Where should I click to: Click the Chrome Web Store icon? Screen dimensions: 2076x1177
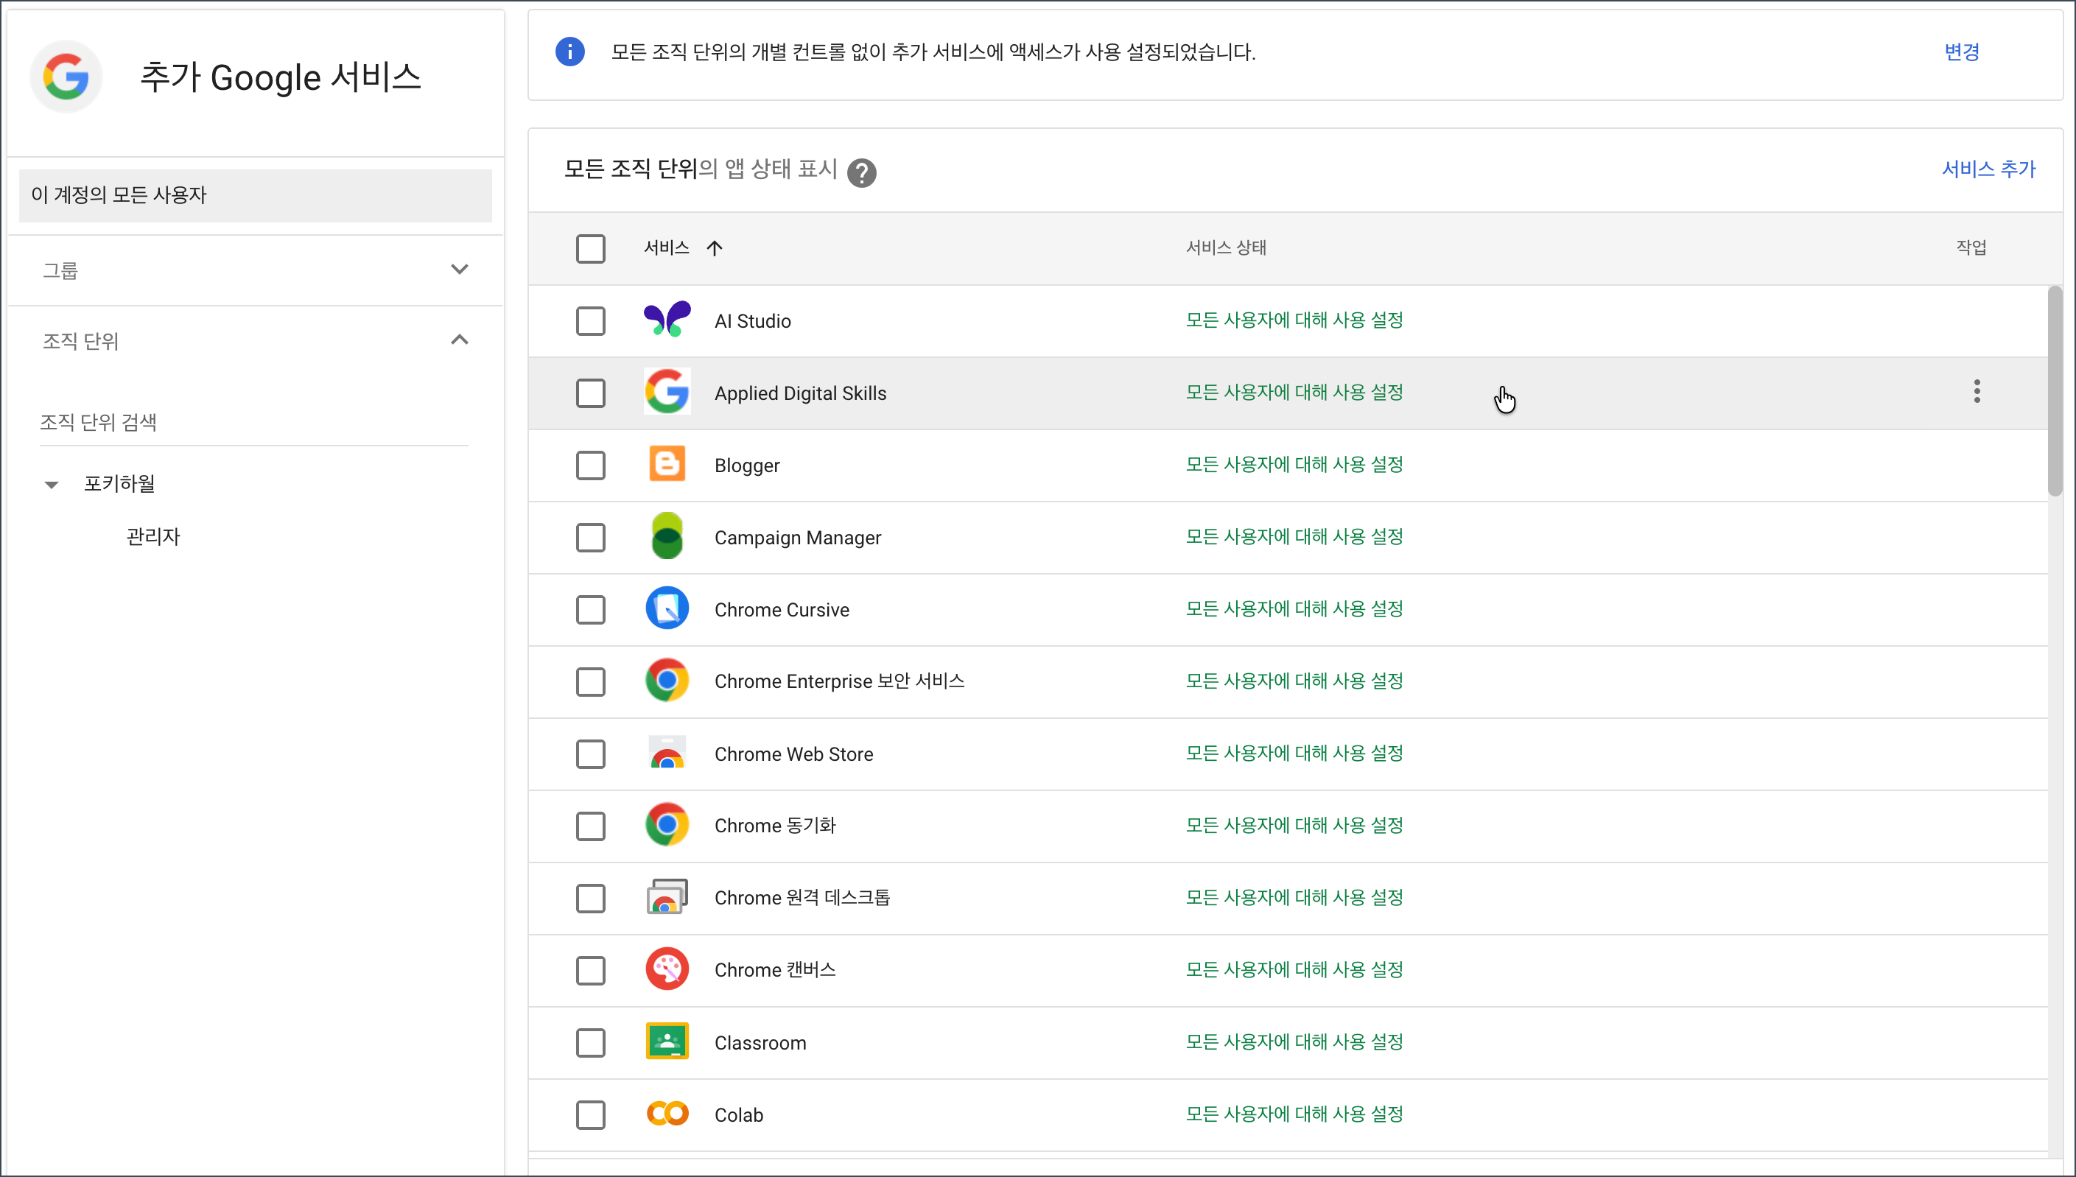(667, 753)
